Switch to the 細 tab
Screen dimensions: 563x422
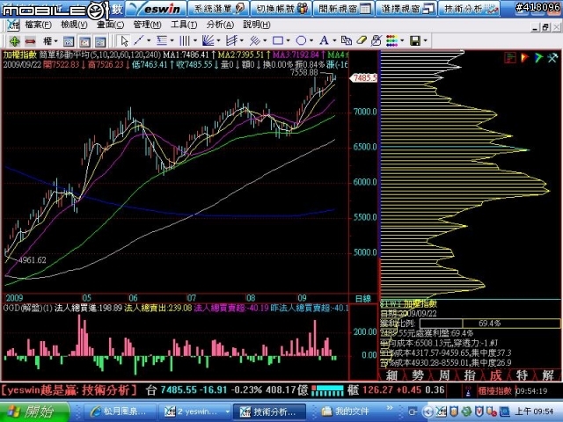click(x=391, y=375)
